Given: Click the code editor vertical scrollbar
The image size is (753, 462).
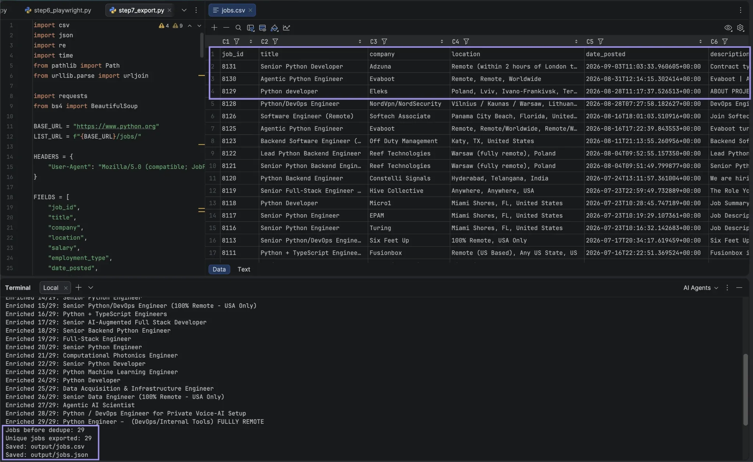Looking at the screenshot, I should tap(202, 45).
